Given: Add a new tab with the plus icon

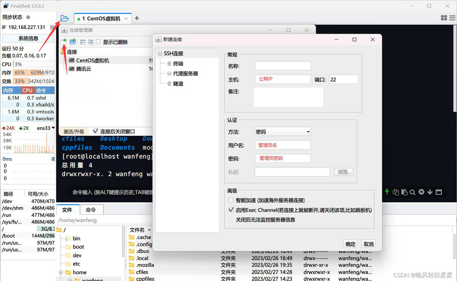Looking at the screenshot, I should 137,18.
